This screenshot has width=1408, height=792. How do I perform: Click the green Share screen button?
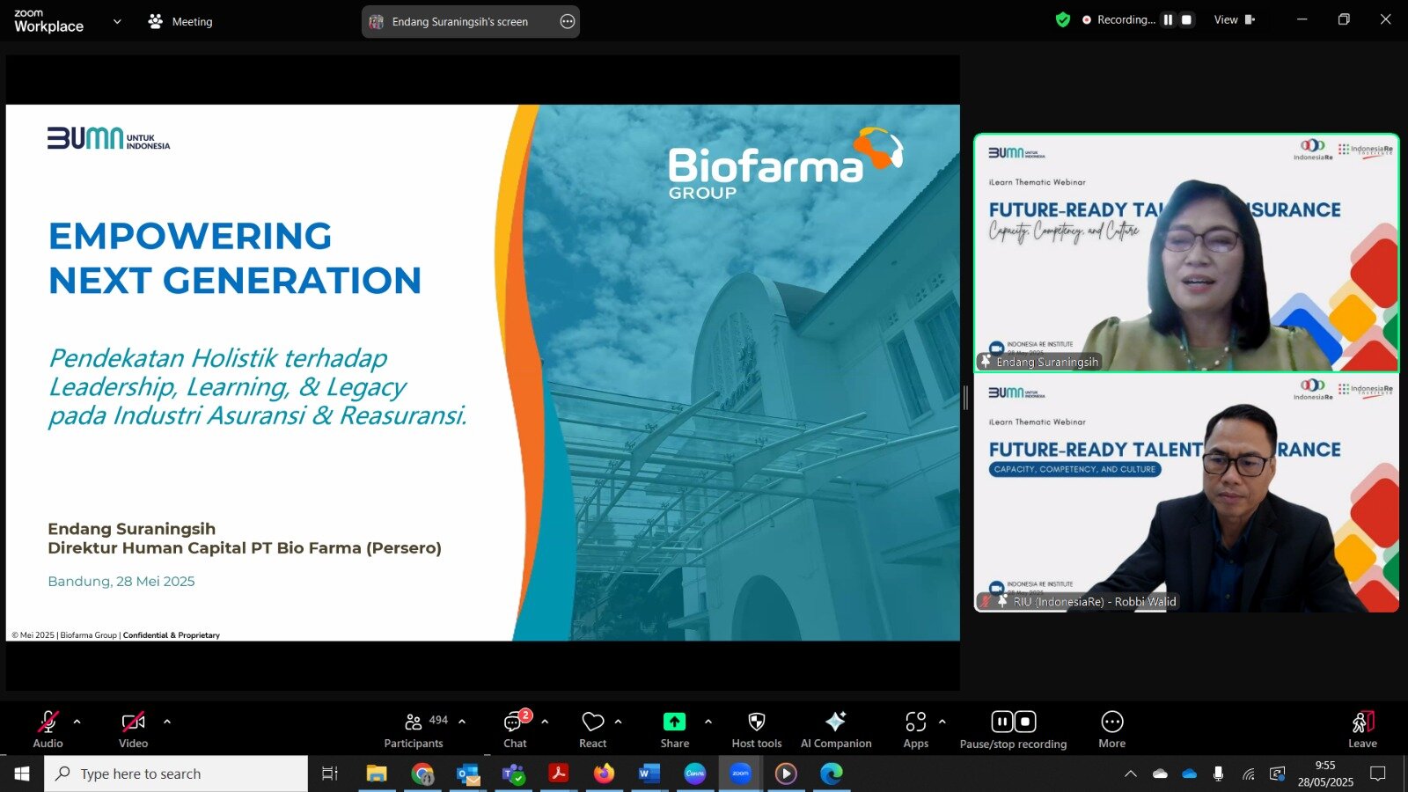click(674, 730)
